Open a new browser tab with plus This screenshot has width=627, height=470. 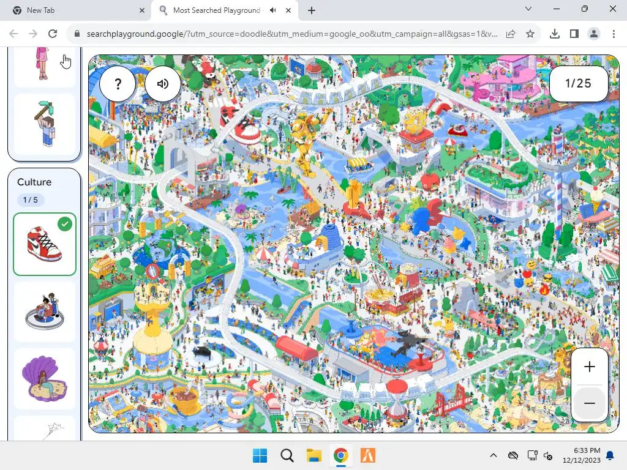coord(312,11)
